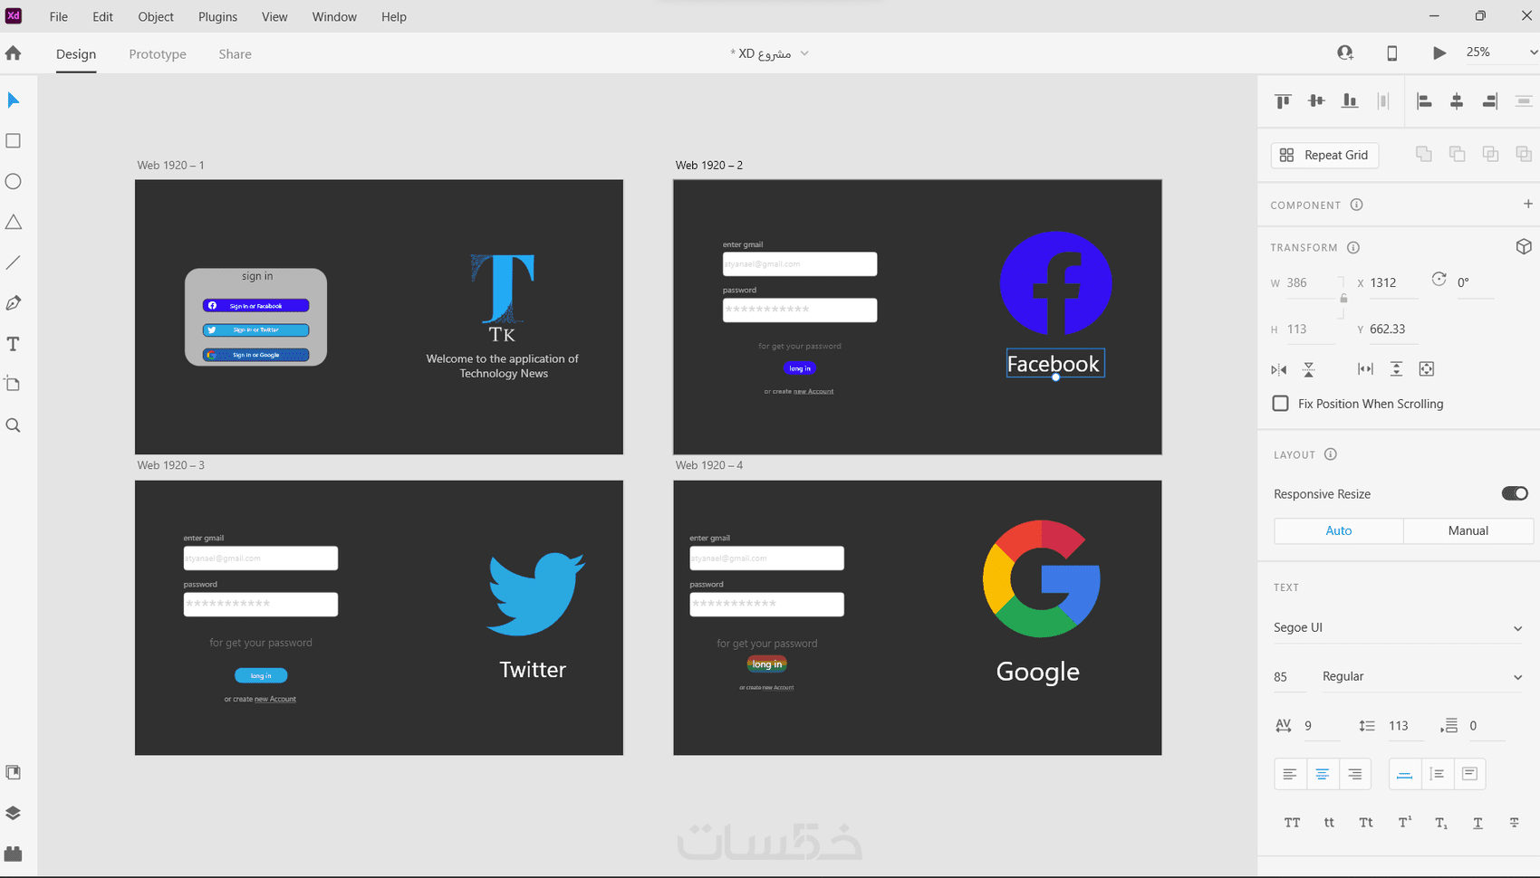Expand the document title dropdown

pyautogui.click(x=804, y=53)
